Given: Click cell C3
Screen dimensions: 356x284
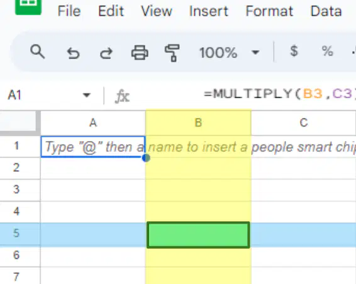Looking at the screenshot, I should 304,190.
